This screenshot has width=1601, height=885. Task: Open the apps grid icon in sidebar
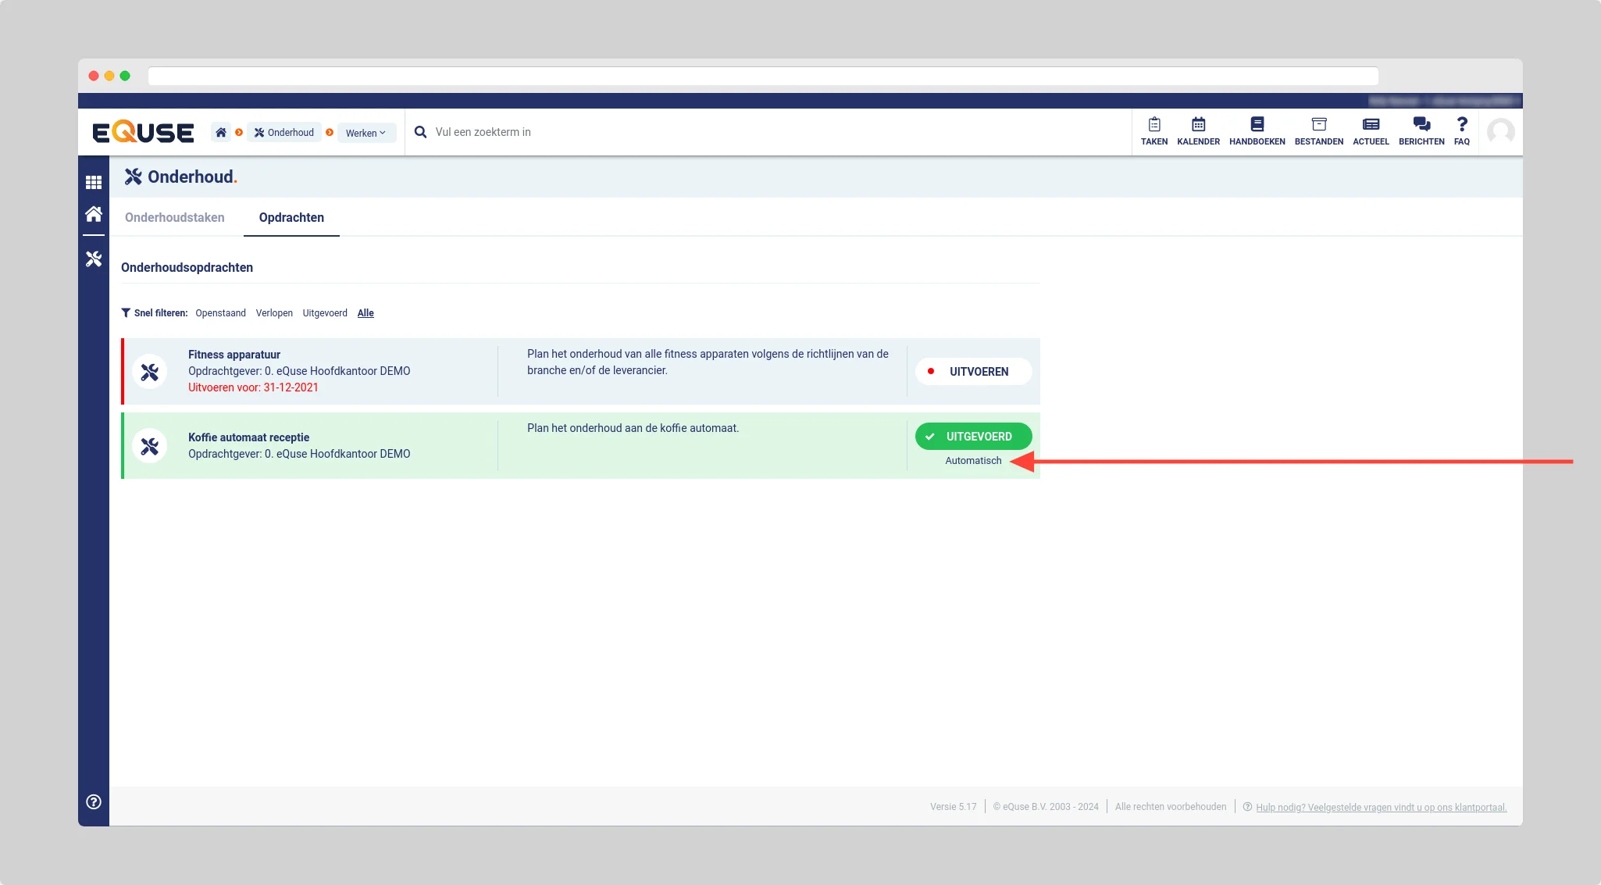(94, 182)
